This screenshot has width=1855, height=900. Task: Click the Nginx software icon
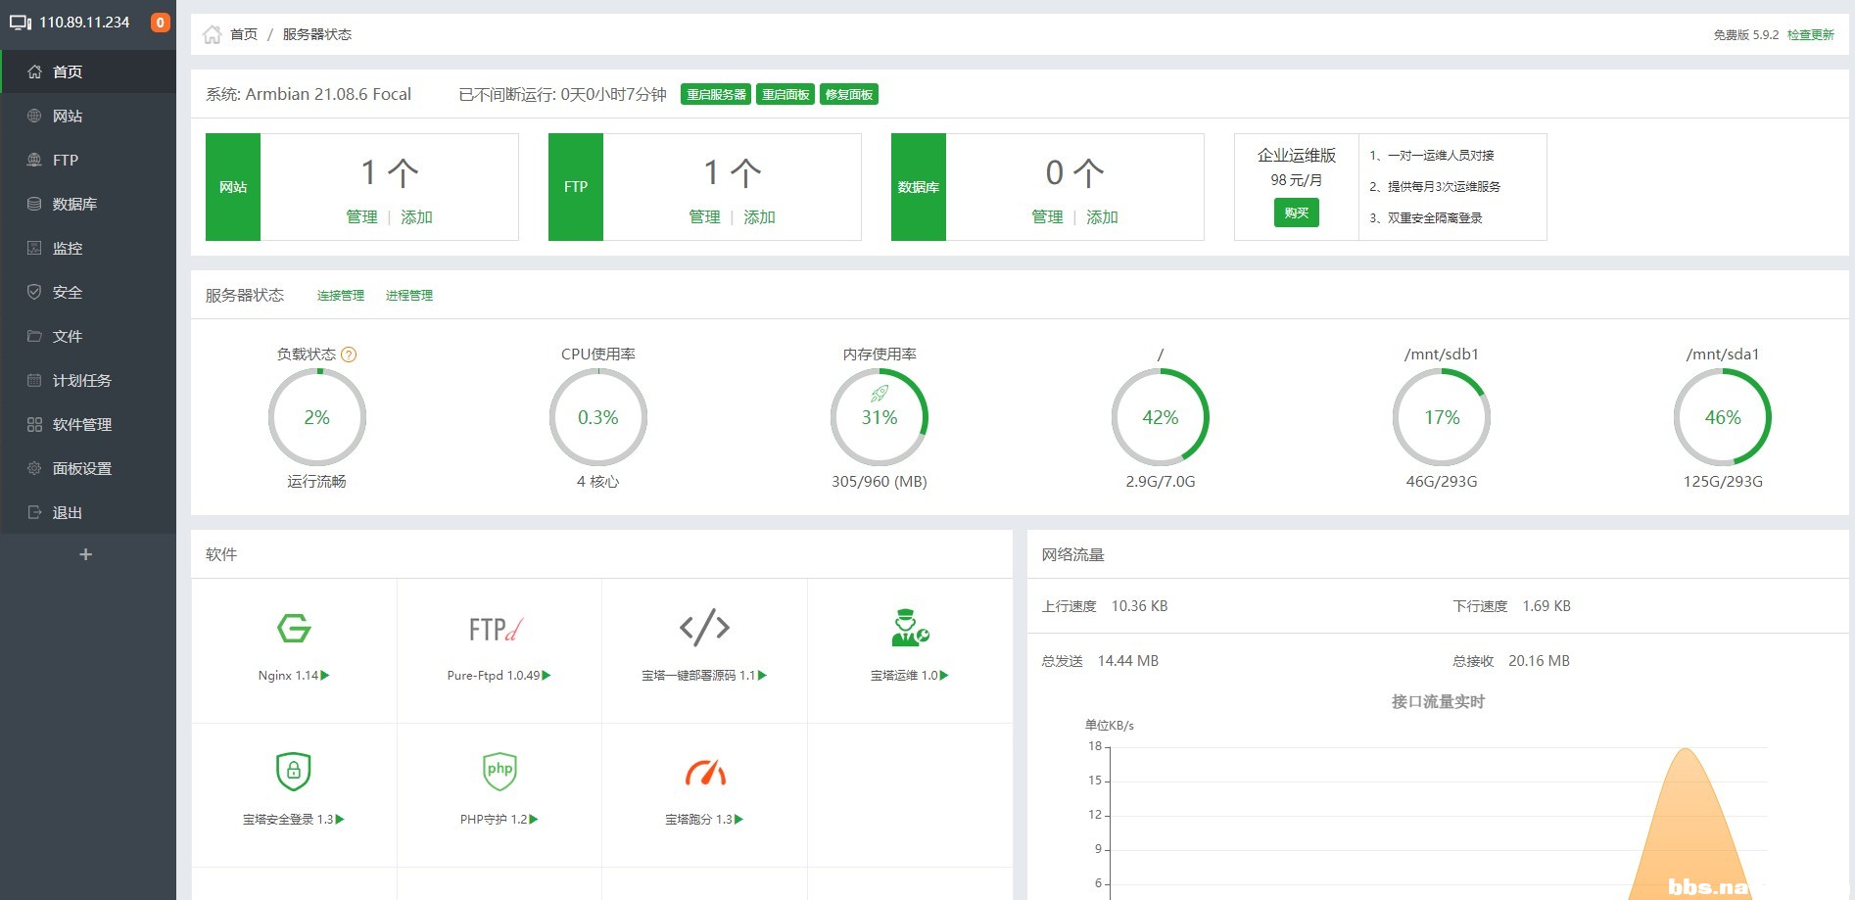click(x=294, y=628)
